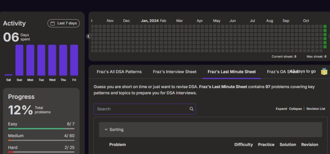Screen dimensions: 330x154
Task: Click the Easy progress bar
Action: coord(41,128)
